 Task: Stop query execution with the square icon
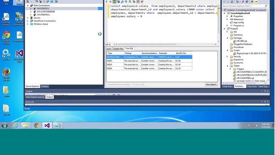pyautogui.click(x=110, y=2)
